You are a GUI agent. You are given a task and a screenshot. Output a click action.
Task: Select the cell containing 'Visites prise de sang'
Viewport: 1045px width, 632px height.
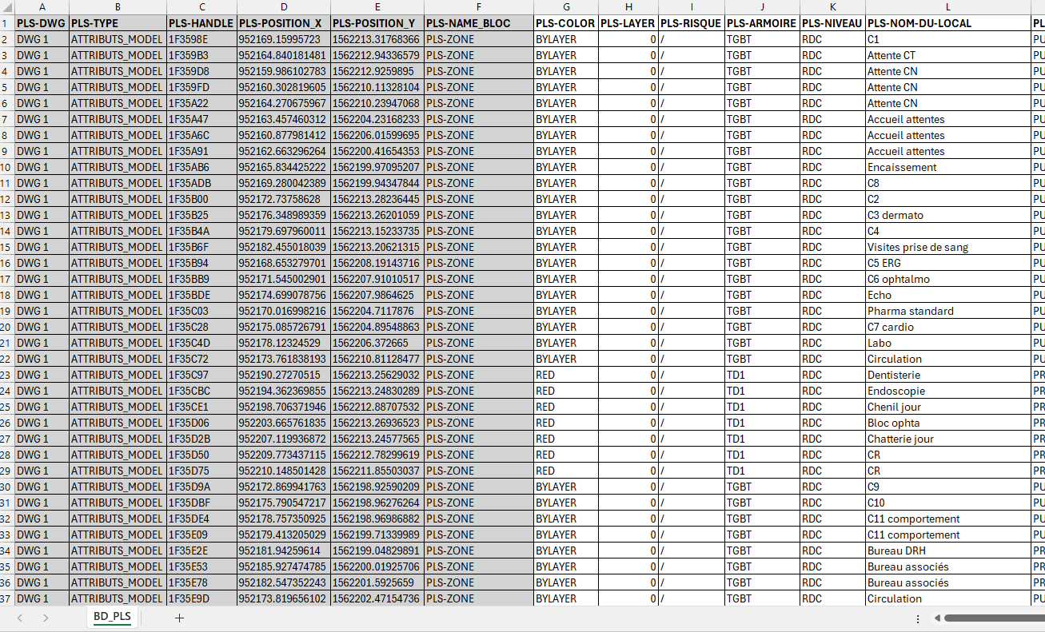(x=947, y=247)
